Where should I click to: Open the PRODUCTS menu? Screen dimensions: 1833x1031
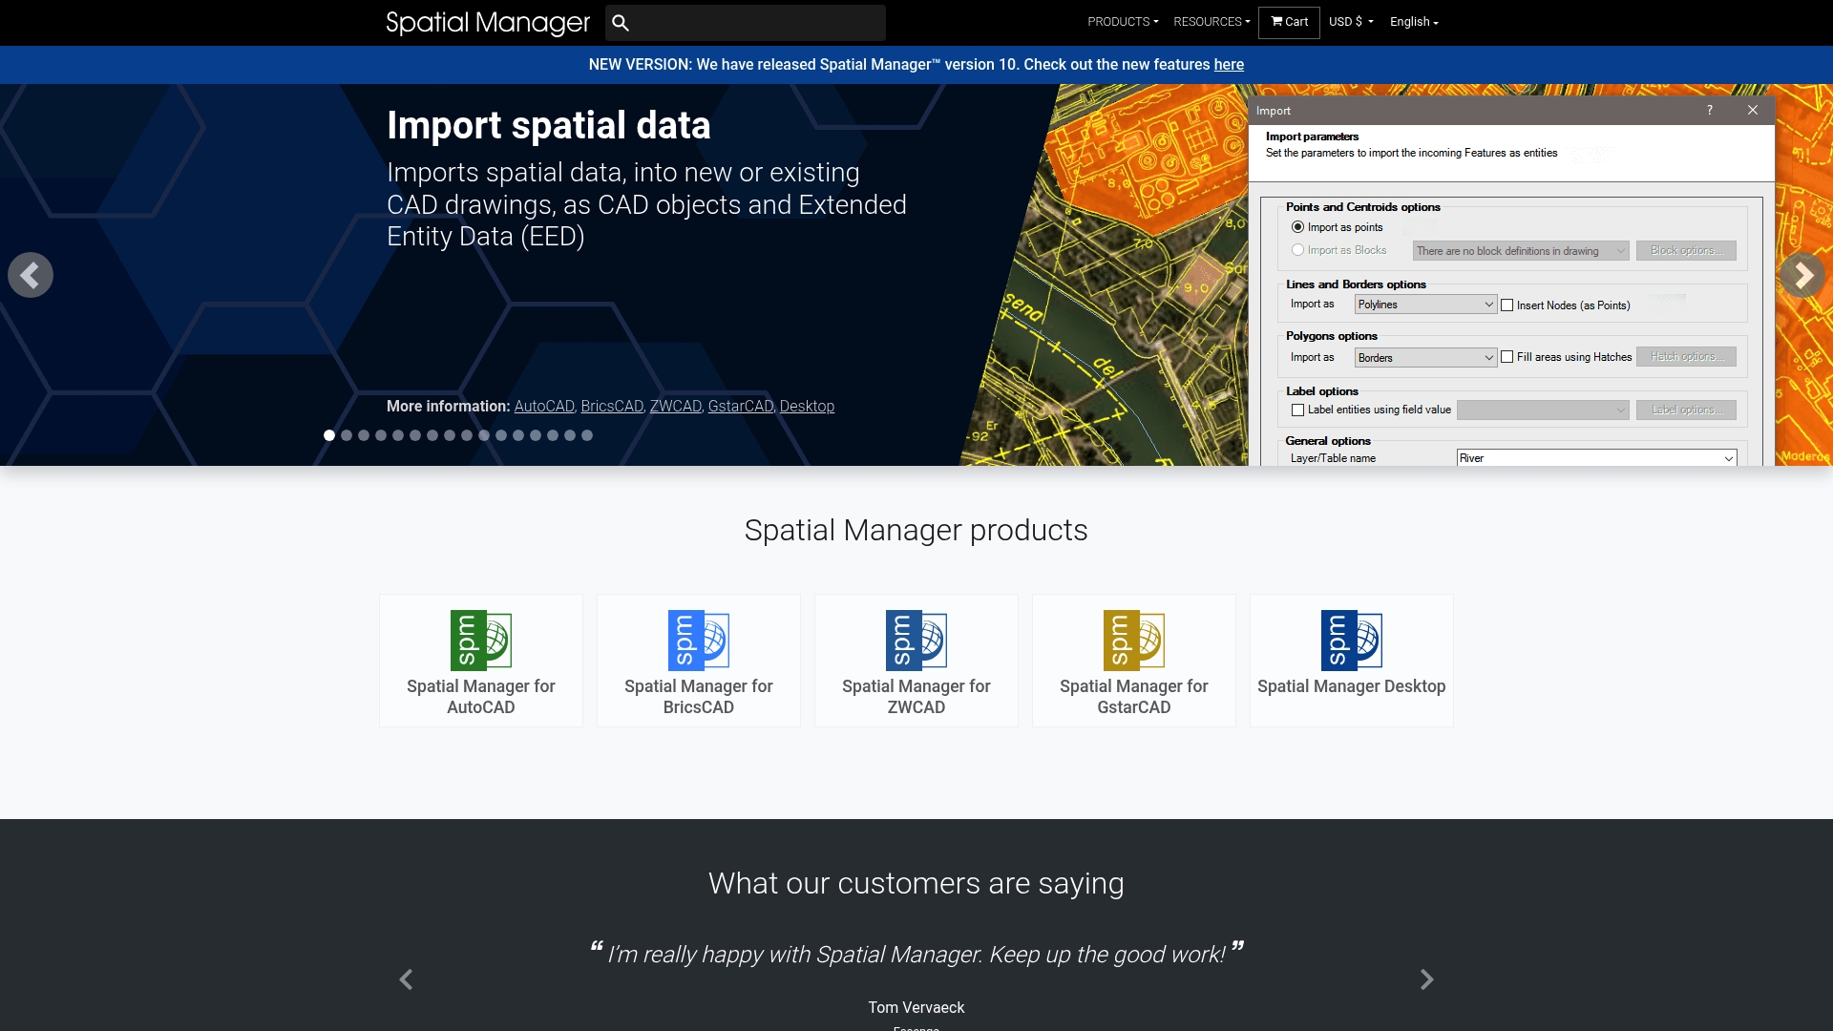click(x=1122, y=22)
